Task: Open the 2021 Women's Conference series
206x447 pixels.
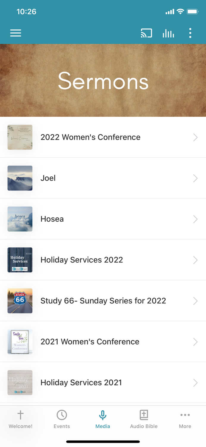Action: click(103, 342)
